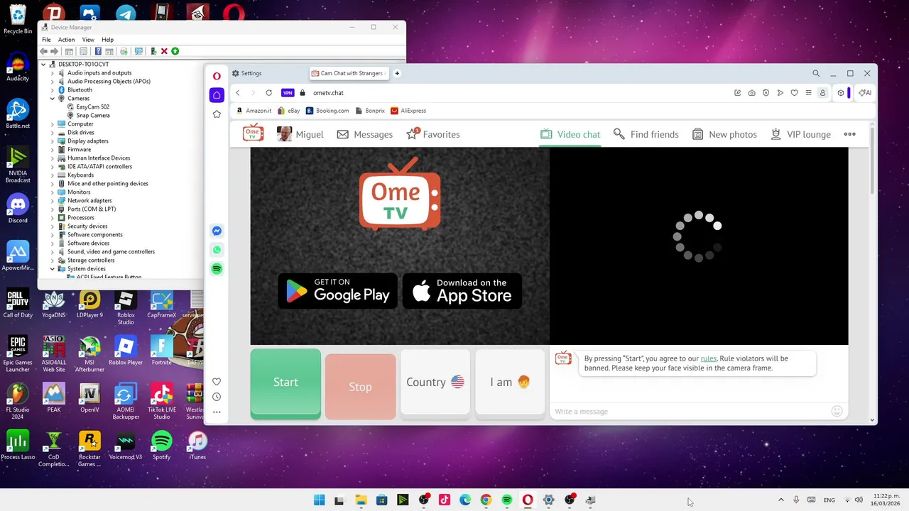This screenshot has width=909, height=511.
Task: Go back in Opera browser
Action: tap(238, 93)
